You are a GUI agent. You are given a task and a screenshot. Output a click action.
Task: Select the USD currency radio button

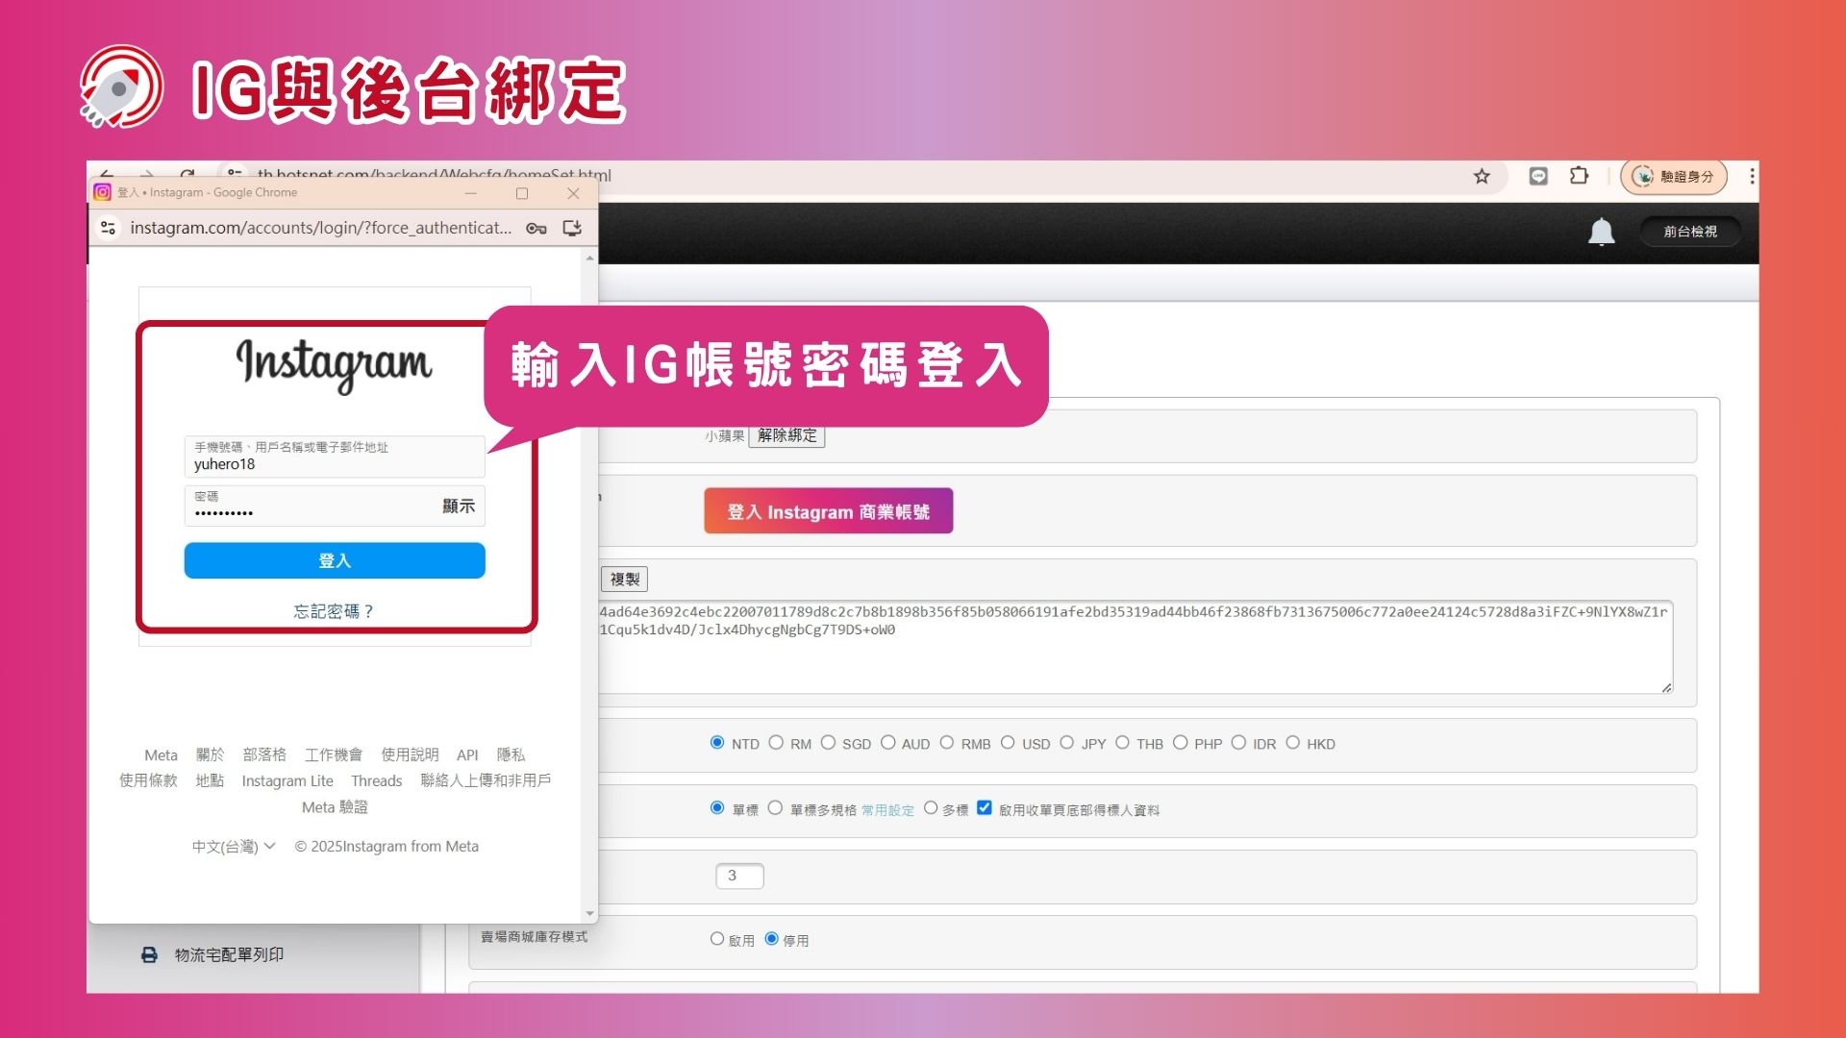[x=1008, y=743]
